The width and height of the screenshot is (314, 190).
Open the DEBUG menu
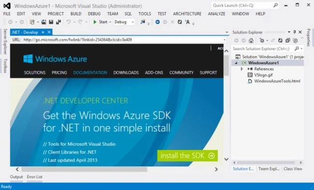[94, 14]
